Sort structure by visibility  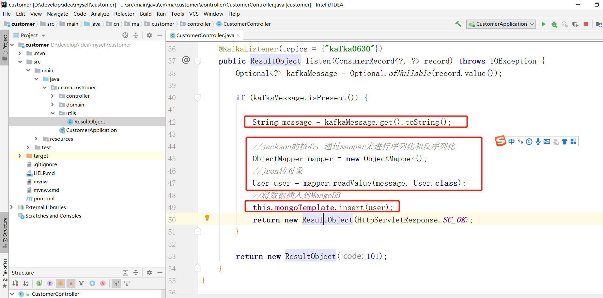coord(15,283)
